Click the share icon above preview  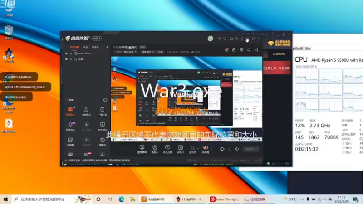256,50
